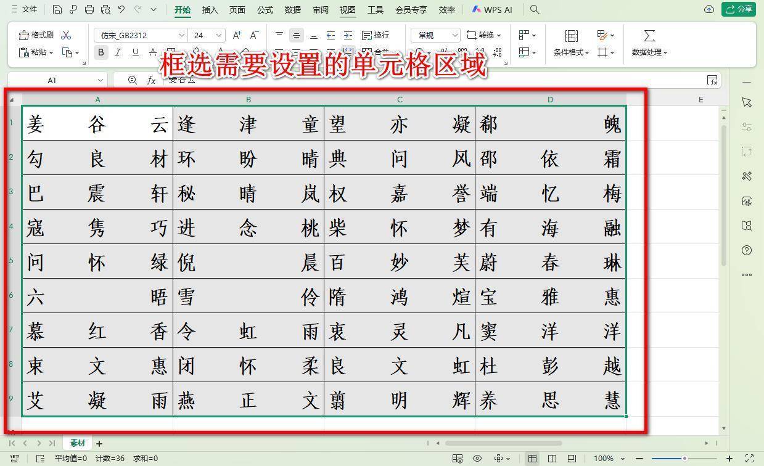Click the Insert Function fx icon
Viewport: 764px width, 466px height.
click(x=152, y=80)
